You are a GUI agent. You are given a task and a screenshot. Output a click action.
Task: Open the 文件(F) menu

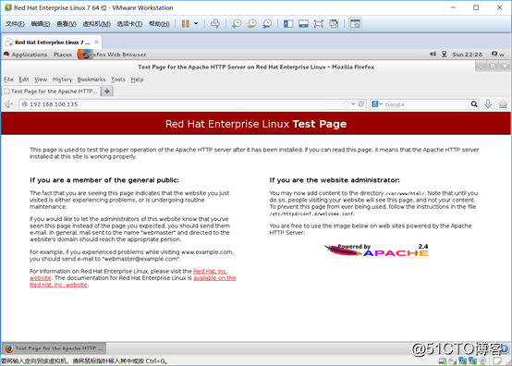point(15,24)
